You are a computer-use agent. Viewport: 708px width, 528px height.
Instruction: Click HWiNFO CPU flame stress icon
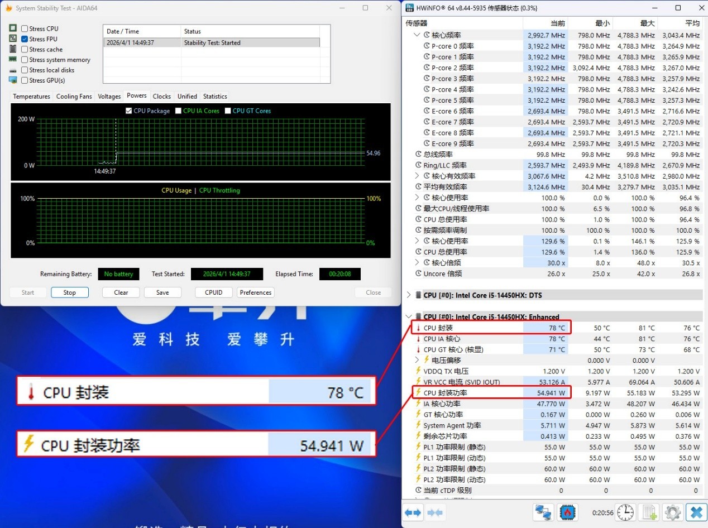pyautogui.click(x=567, y=512)
